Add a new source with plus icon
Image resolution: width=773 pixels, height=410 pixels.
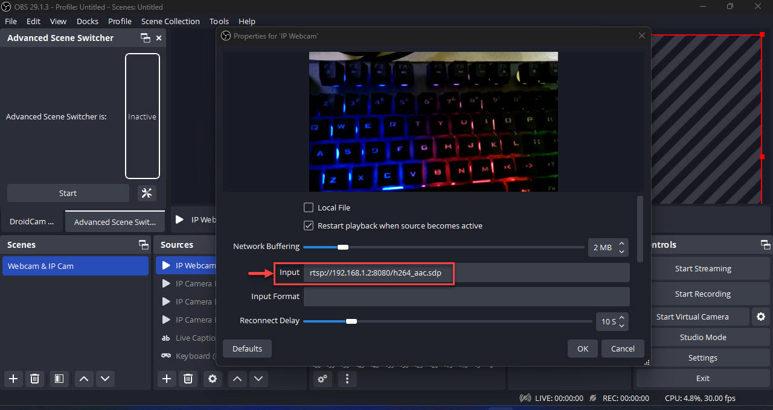(x=167, y=379)
